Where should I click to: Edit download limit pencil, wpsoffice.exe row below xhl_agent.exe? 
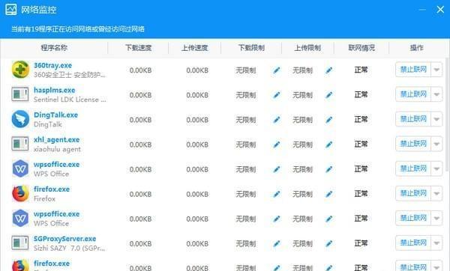pyautogui.click(x=277, y=169)
